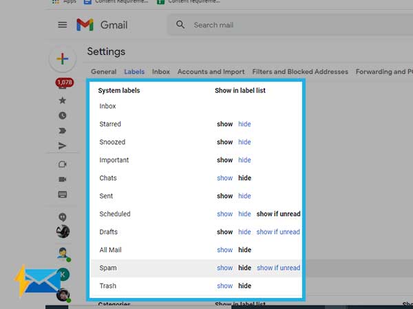Click show for the Chats label
This screenshot has height=309, width=413.
pyautogui.click(x=224, y=178)
